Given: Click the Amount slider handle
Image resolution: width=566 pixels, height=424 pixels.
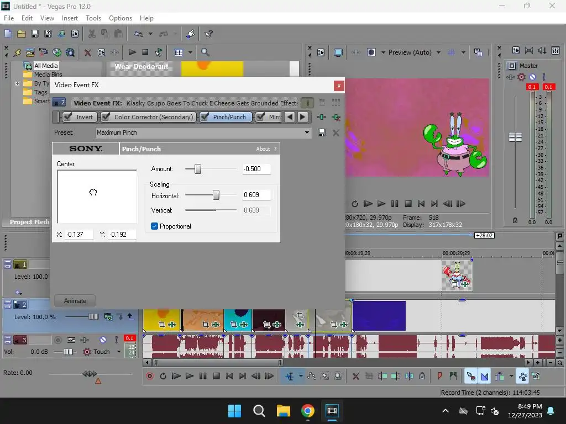Looking at the screenshot, I should (x=198, y=169).
